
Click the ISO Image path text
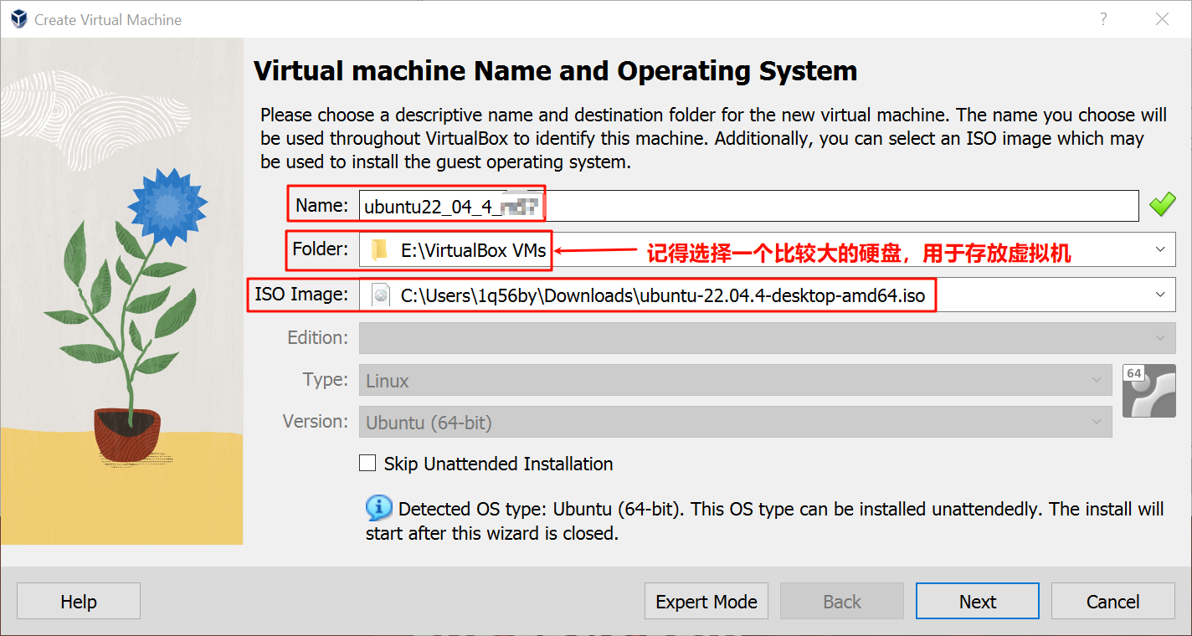tap(663, 295)
